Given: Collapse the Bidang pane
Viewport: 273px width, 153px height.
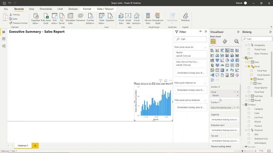Looking at the screenshot, I should (270, 32).
